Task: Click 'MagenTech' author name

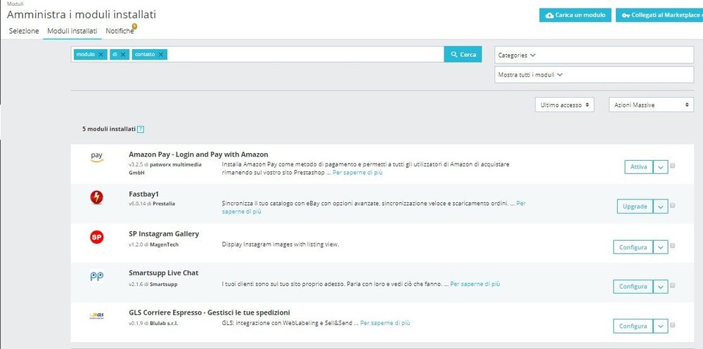Action: [x=164, y=244]
